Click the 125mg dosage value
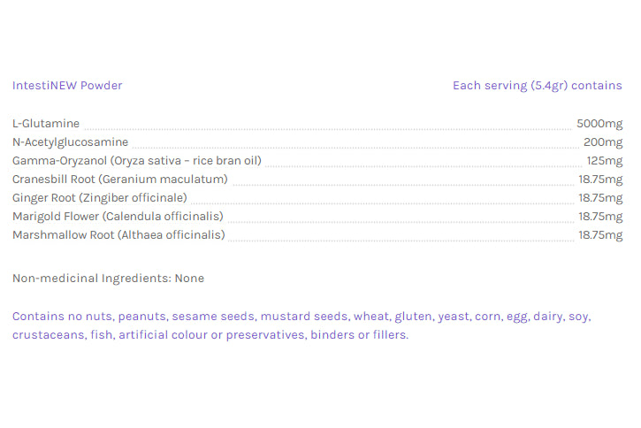 coord(605,161)
